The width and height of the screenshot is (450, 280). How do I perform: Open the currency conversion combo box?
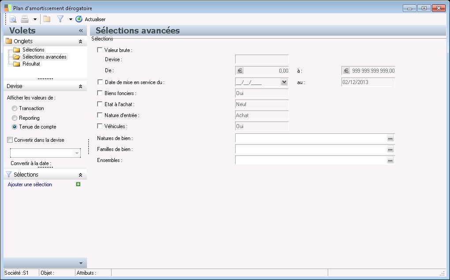[x=45, y=153]
